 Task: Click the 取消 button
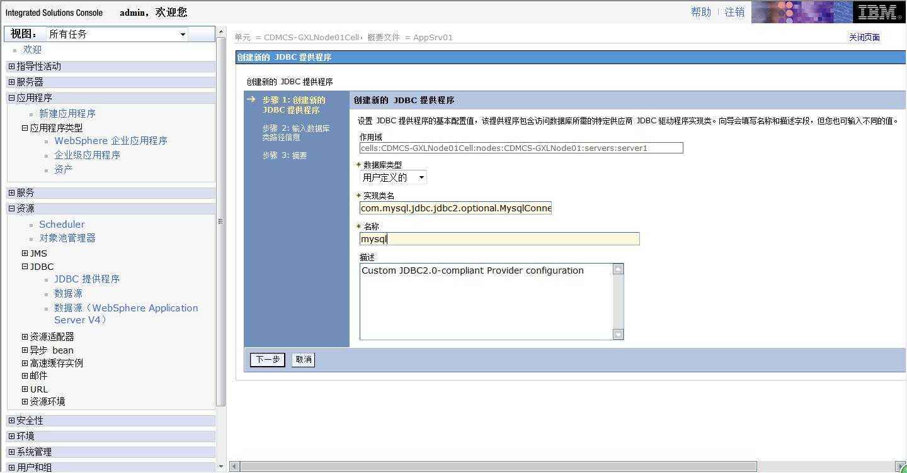point(304,360)
